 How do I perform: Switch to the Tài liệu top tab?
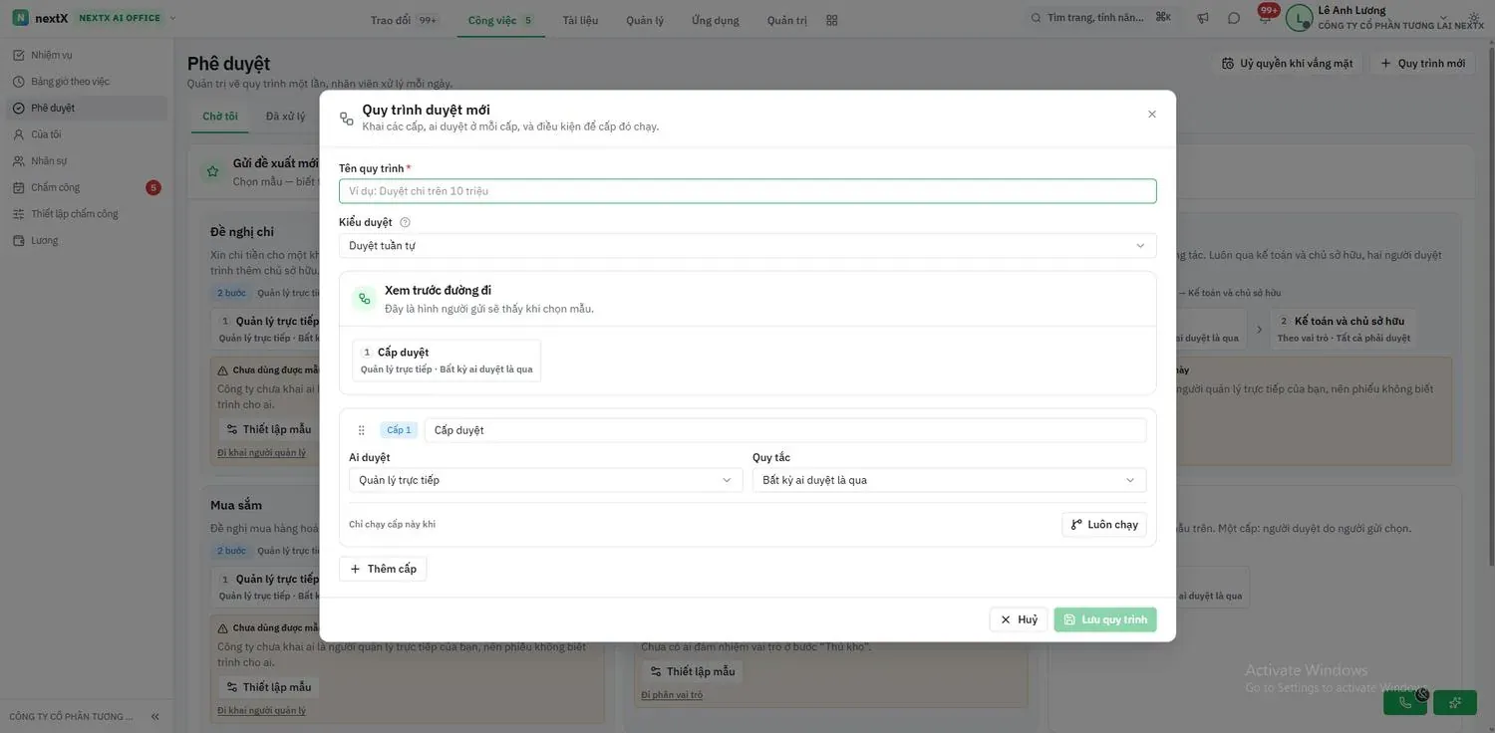(x=580, y=20)
